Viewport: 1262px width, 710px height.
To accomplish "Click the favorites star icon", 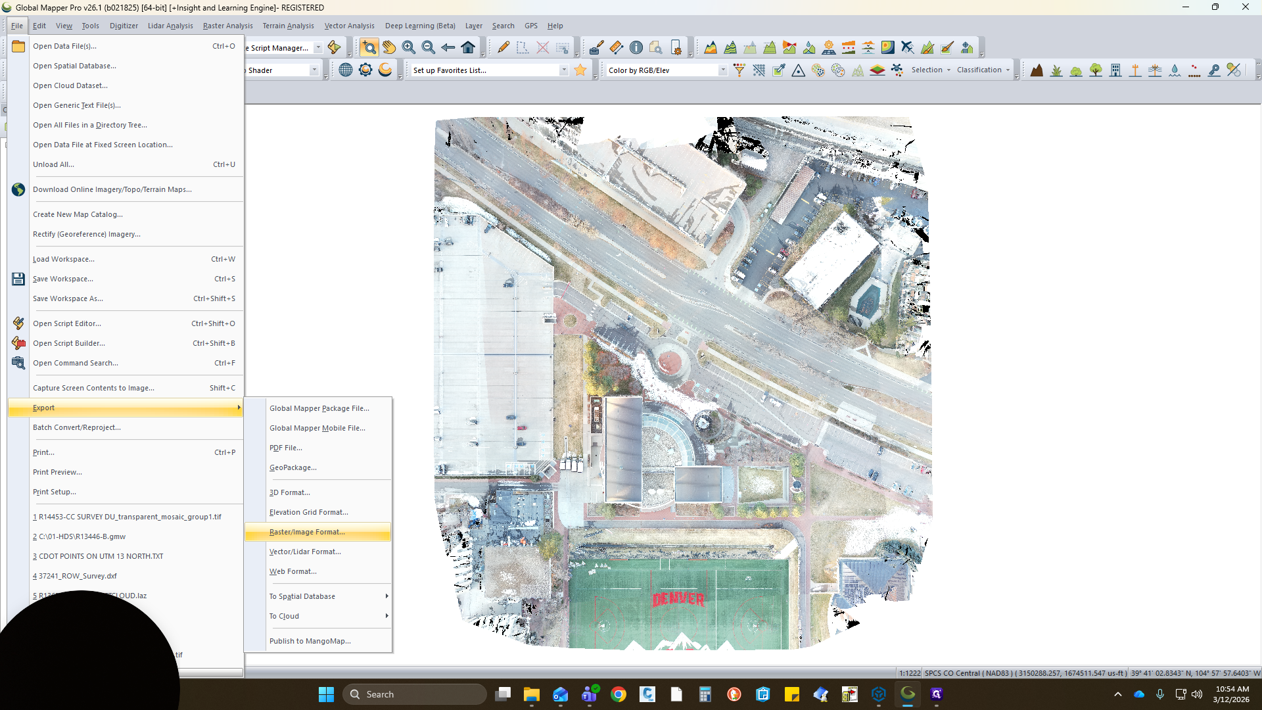I will pyautogui.click(x=580, y=70).
